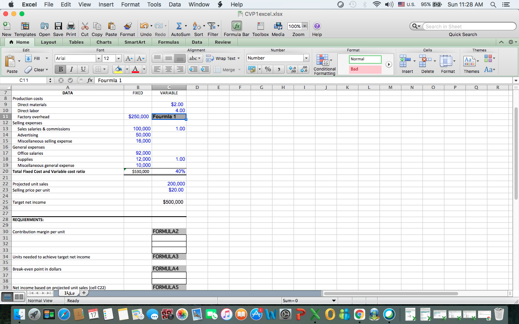Image resolution: width=519 pixels, height=324 pixels.
Task: Cut selection with scissors icon
Action: click(x=85, y=26)
